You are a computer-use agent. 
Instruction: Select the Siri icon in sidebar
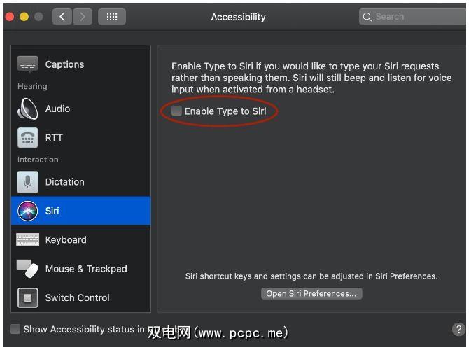(28, 211)
